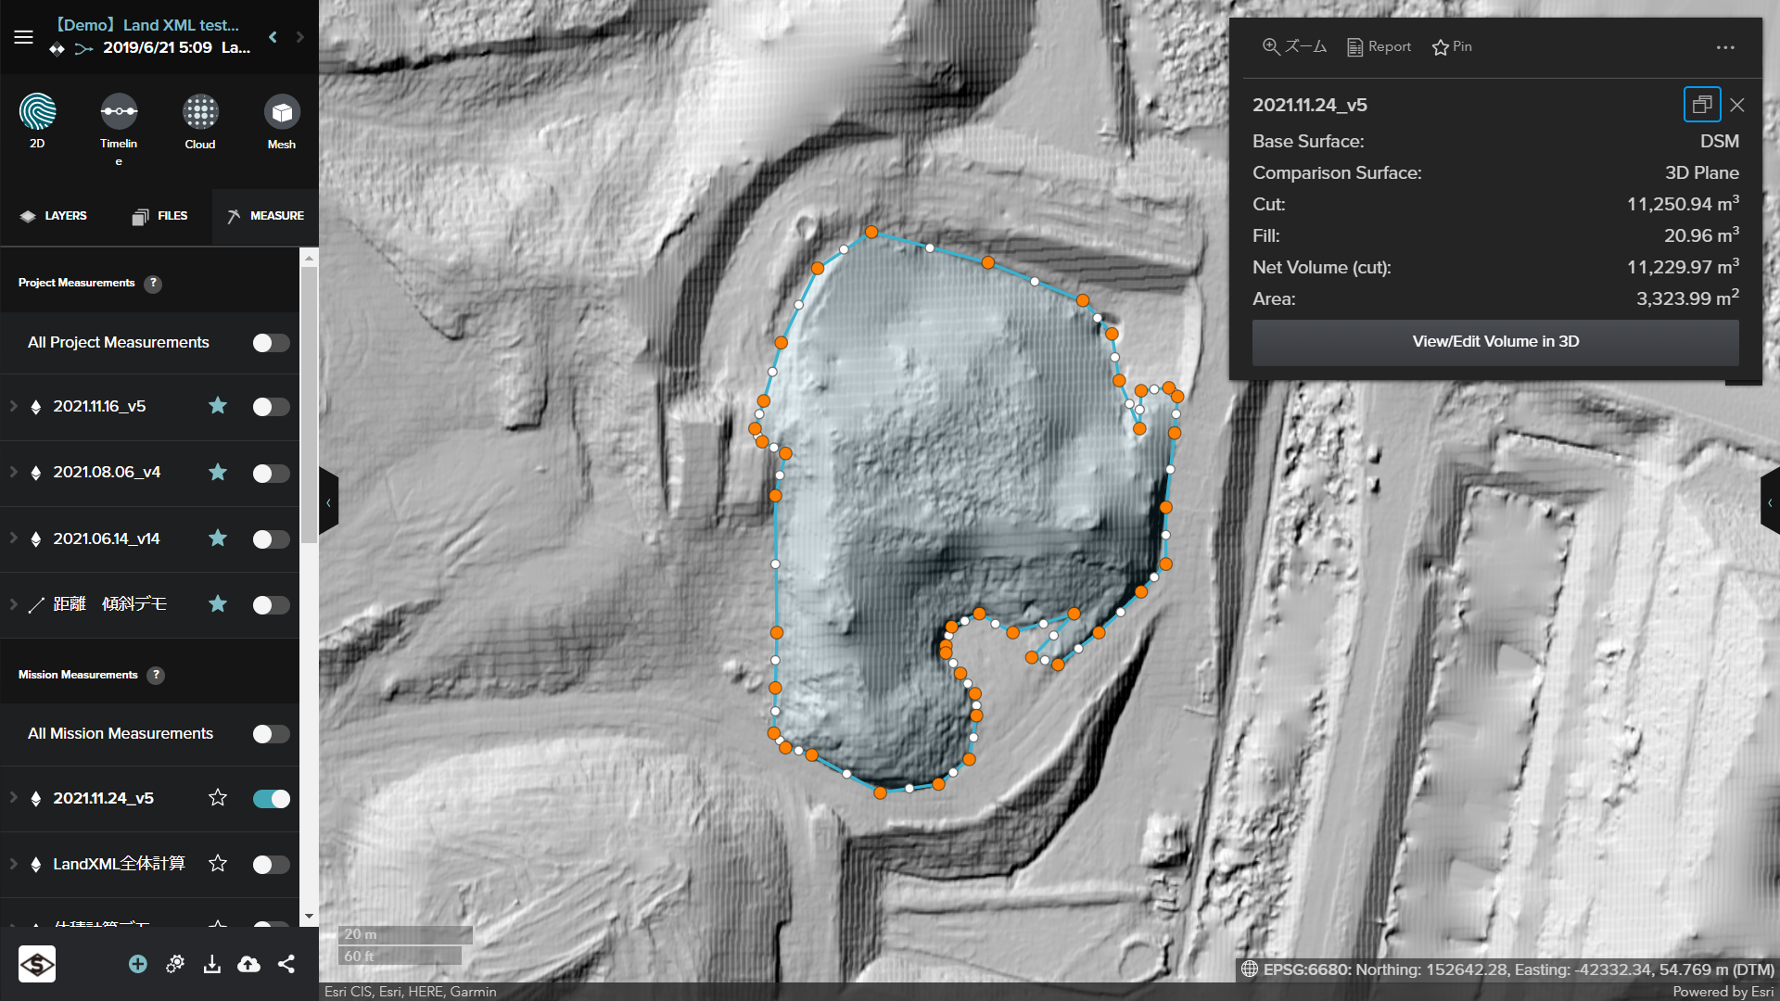Screen dimensions: 1780x1001
Task: Click the coordinate system globe icon
Action: (1250, 969)
